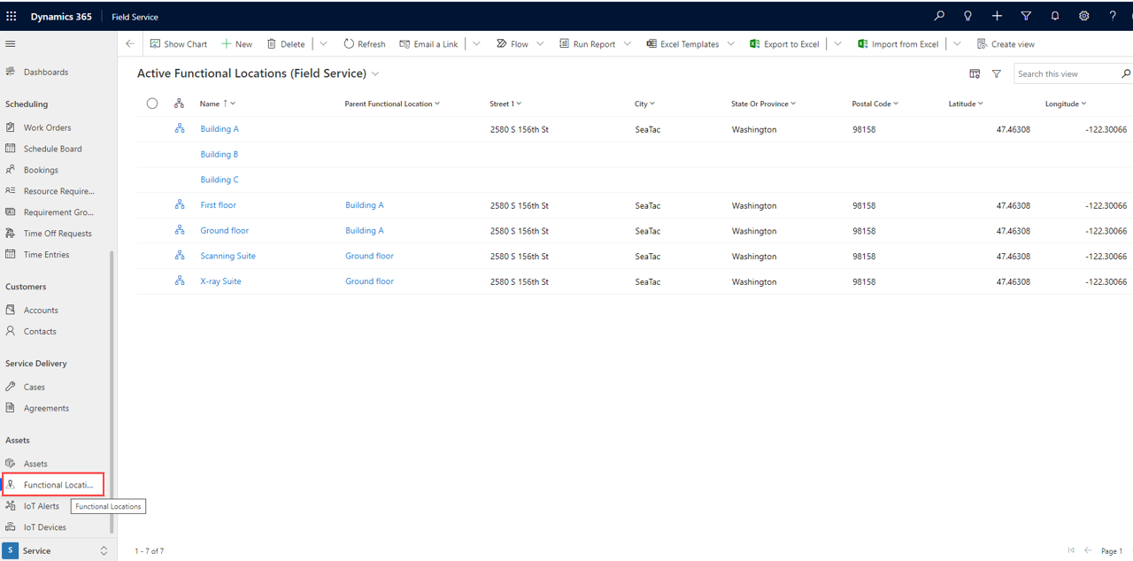Open Postal Code column menu
This screenshot has height=561, width=1133.
coord(875,104)
